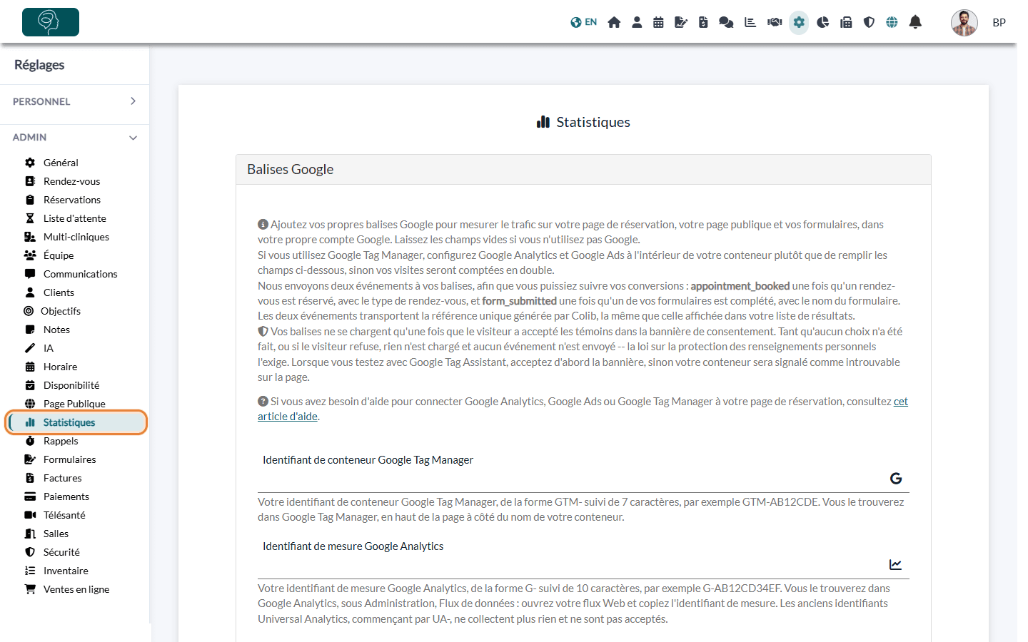Viewport: 1028px width, 642px height.
Task: Open Général settings
Action: coord(61,163)
